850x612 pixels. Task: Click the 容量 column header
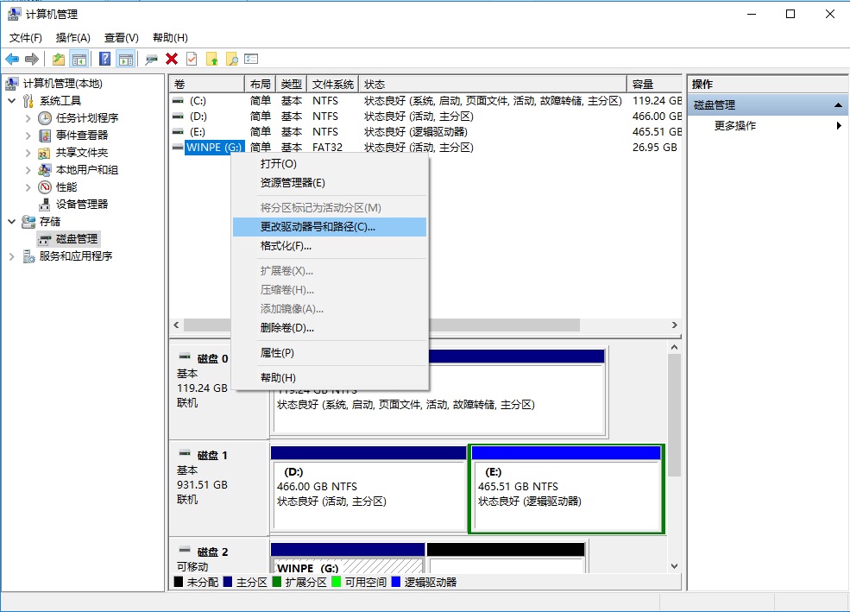coord(643,85)
